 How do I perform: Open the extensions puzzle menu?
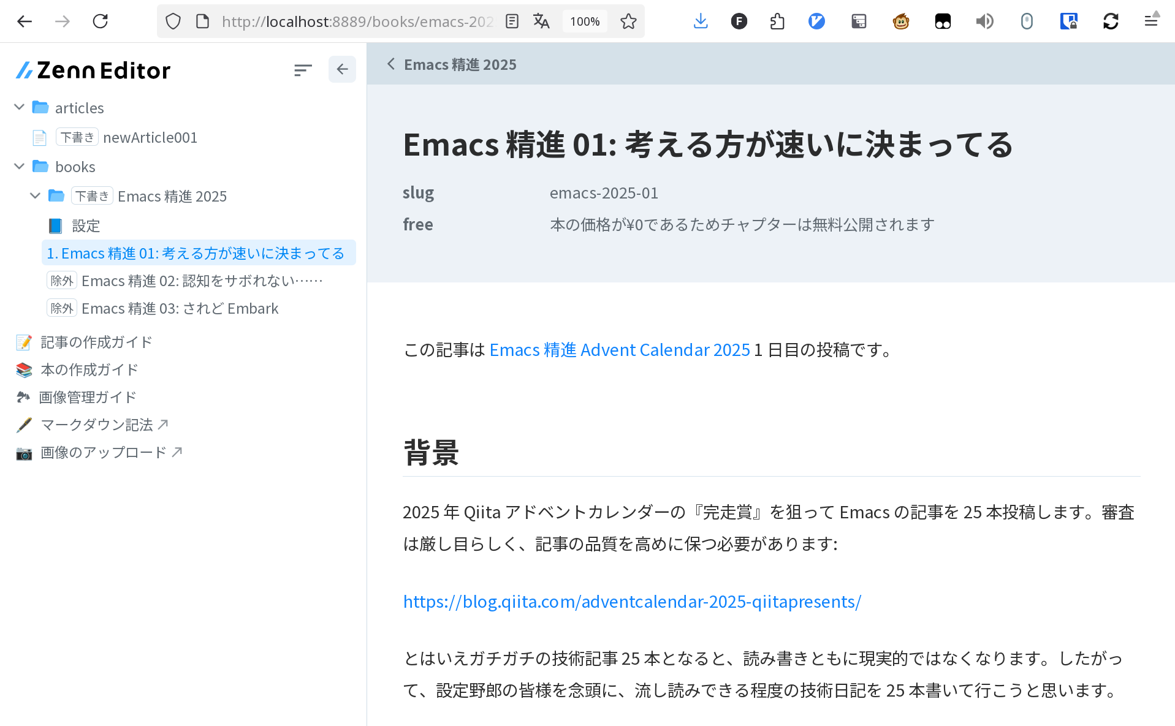[777, 21]
